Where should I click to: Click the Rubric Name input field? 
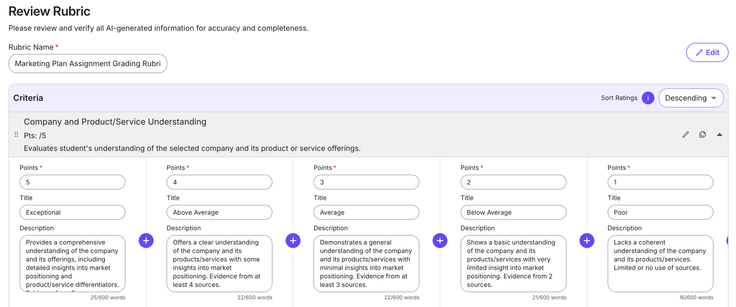click(88, 64)
